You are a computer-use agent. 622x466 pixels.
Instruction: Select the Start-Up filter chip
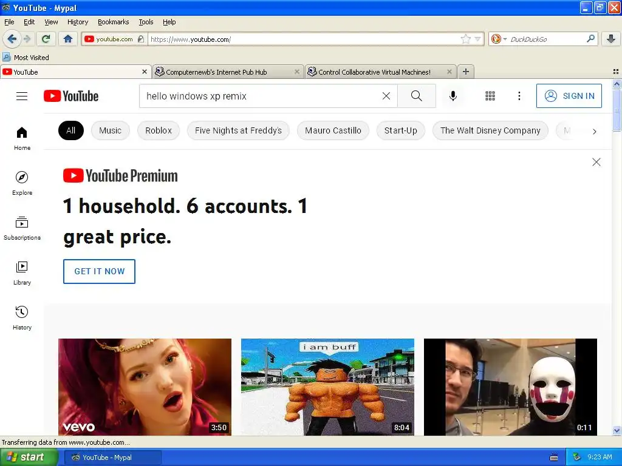point(400,130)
